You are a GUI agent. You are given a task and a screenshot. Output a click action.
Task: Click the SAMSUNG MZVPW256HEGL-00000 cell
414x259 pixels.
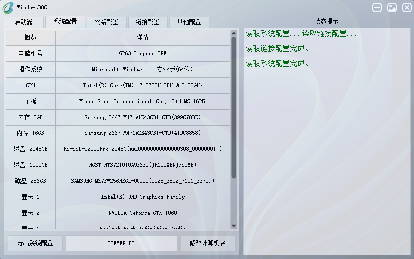click(142, 181)
